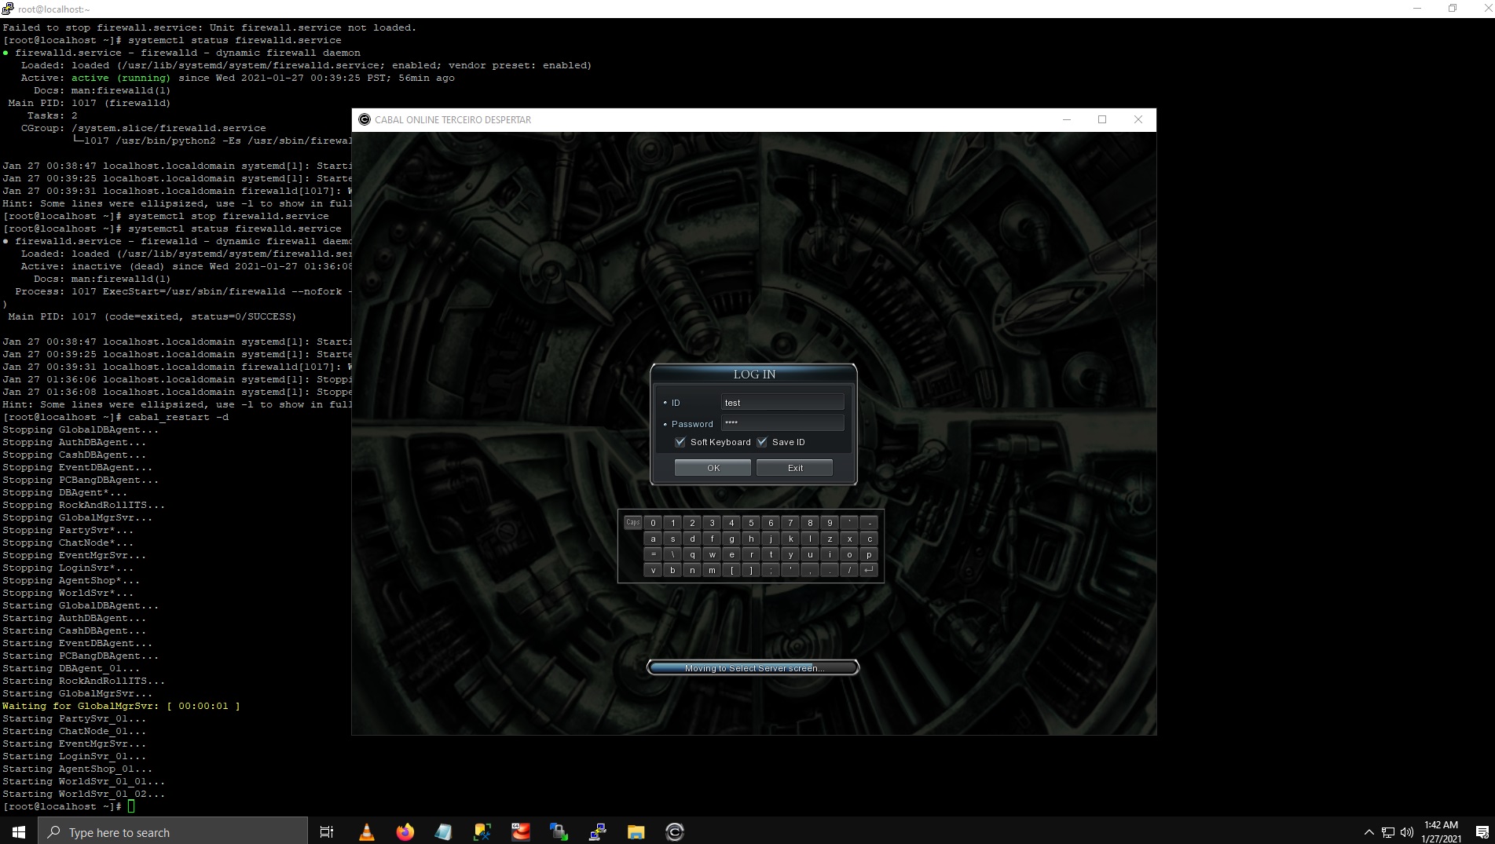Tap the '[' key on soft keyboard
Viewport: 1495px width, 844px height.
click(731, 570)
